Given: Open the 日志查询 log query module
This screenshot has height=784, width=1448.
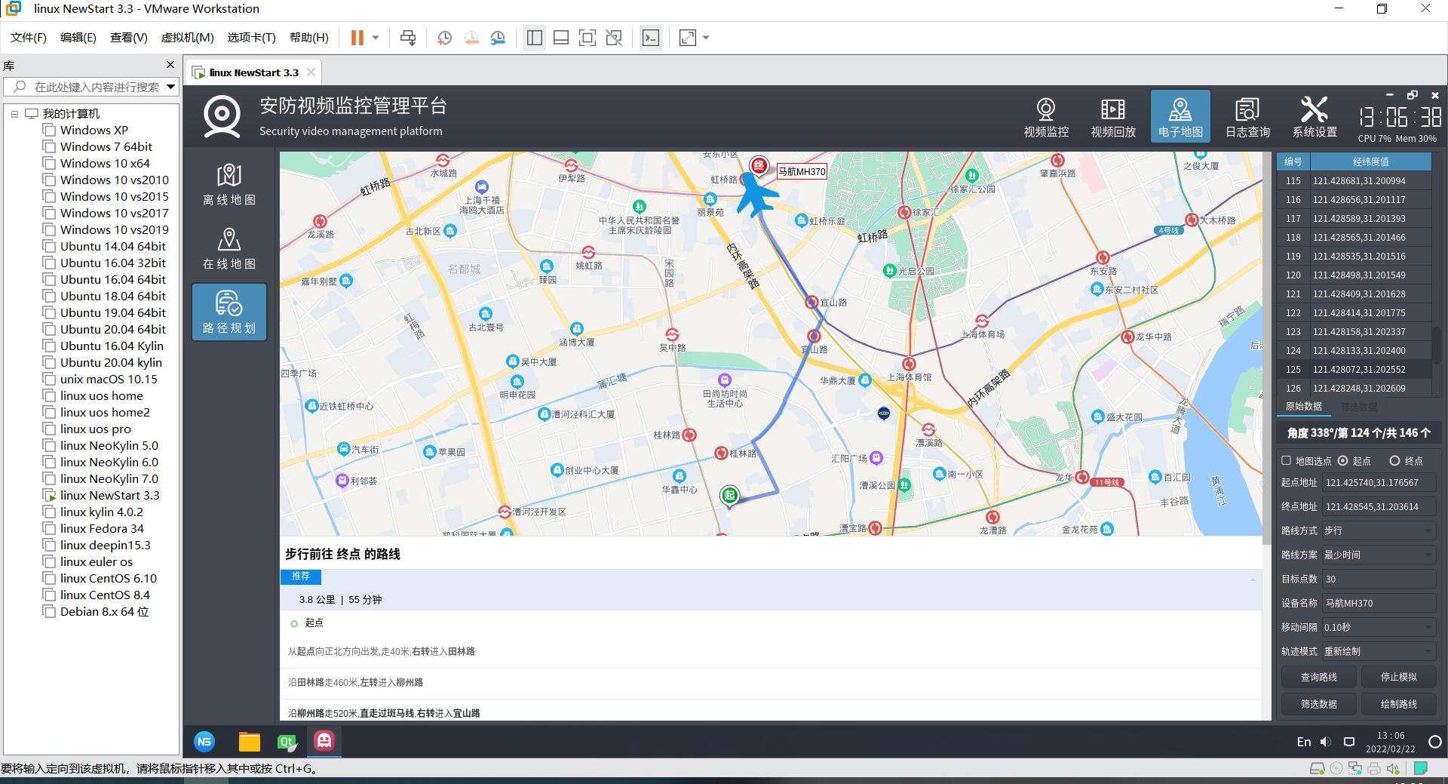Looking at the screenshot, I should [x=1247, y=117].
